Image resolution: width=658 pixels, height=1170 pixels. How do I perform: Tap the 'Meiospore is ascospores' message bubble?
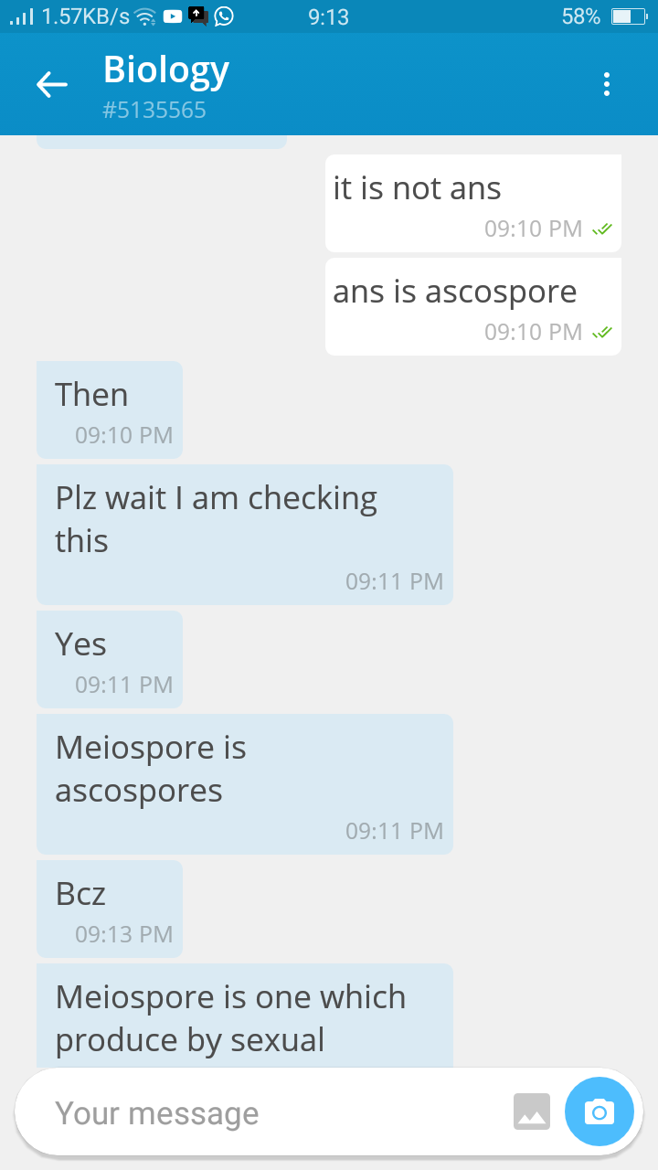245,784
